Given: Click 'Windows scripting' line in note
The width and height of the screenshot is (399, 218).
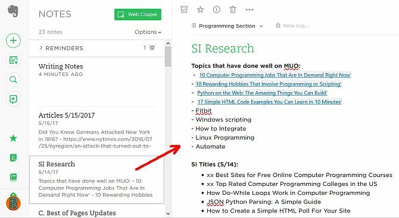Looking at the screenshot, I should (x=223, y=120).
